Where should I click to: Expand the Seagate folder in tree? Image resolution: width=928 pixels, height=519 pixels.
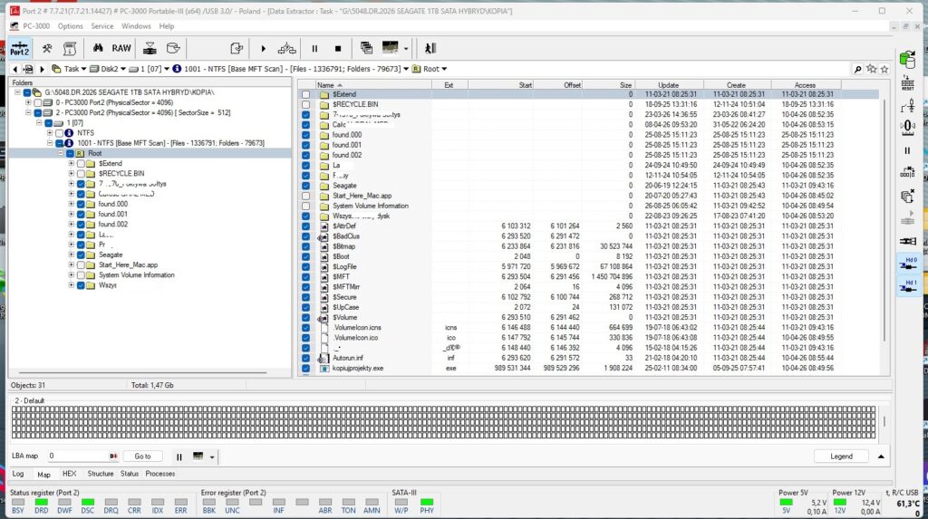pos(71,255)
